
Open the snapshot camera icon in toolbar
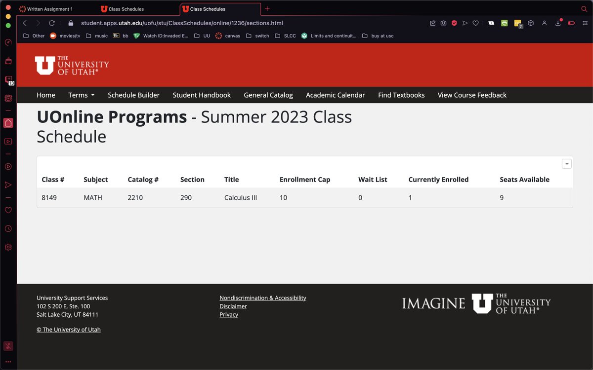click(443, 23)
